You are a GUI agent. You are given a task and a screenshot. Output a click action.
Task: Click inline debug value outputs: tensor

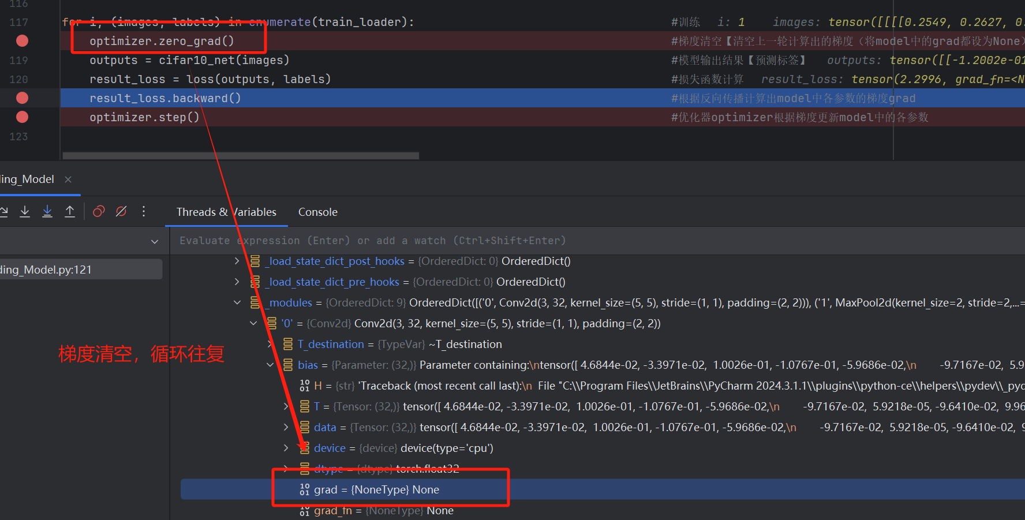[925, 60]
